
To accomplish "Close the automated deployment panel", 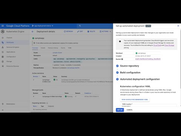I will 178,26.
